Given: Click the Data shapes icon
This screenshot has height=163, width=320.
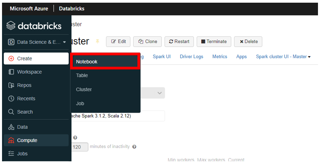Looking at the screenshot, I should [x=11, y=127].
